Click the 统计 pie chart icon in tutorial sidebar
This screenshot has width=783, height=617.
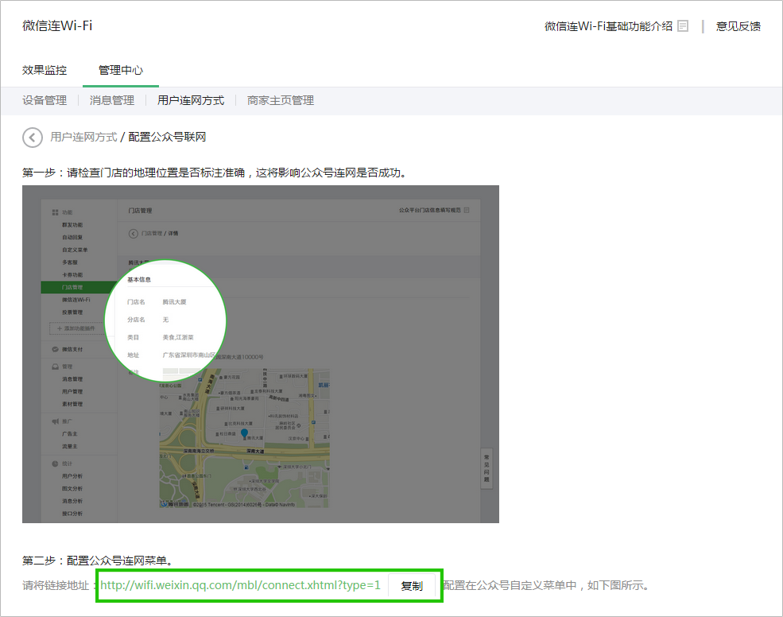(x=55, y=463)
